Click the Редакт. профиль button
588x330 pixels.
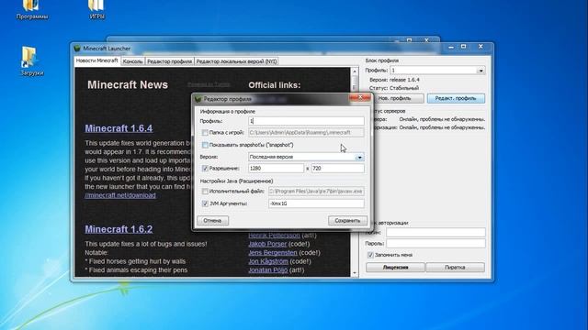tap(456, 98)
